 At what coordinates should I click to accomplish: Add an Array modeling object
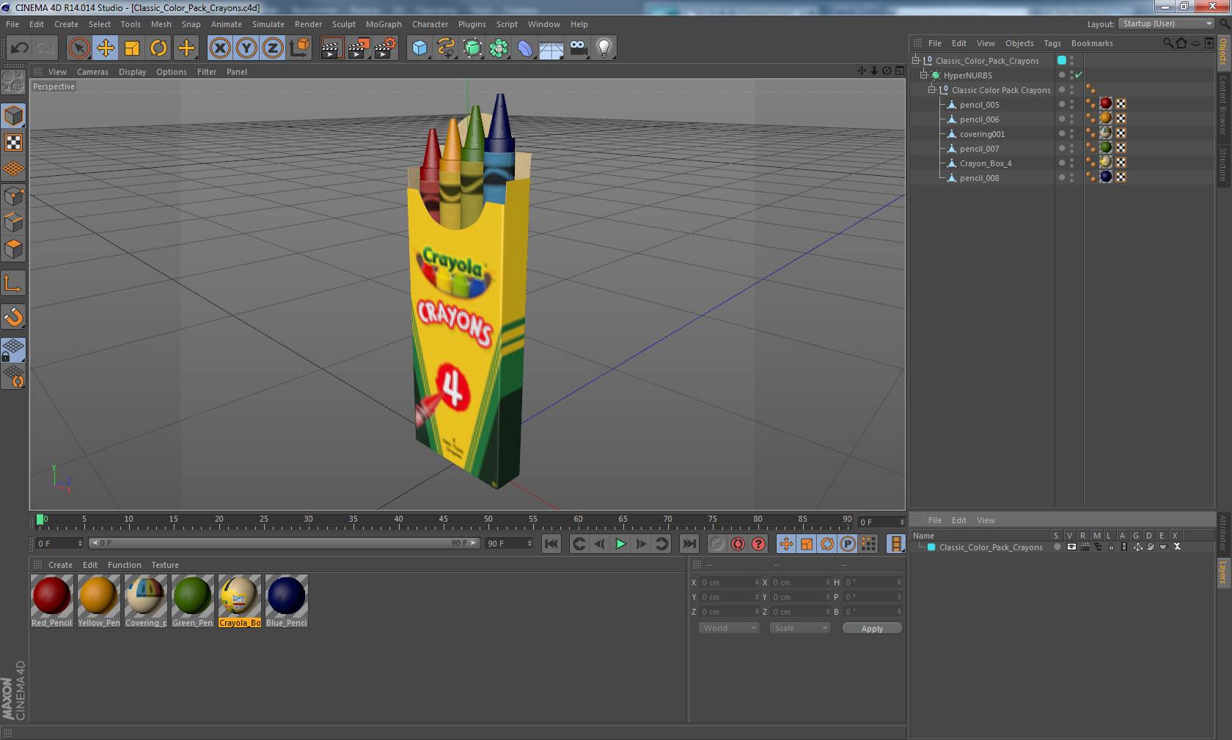coord(499,48)
